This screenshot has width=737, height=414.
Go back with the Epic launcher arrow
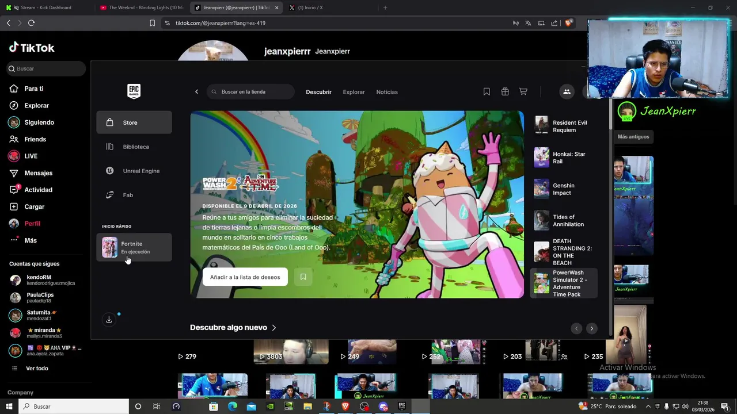tap(196, 91)
